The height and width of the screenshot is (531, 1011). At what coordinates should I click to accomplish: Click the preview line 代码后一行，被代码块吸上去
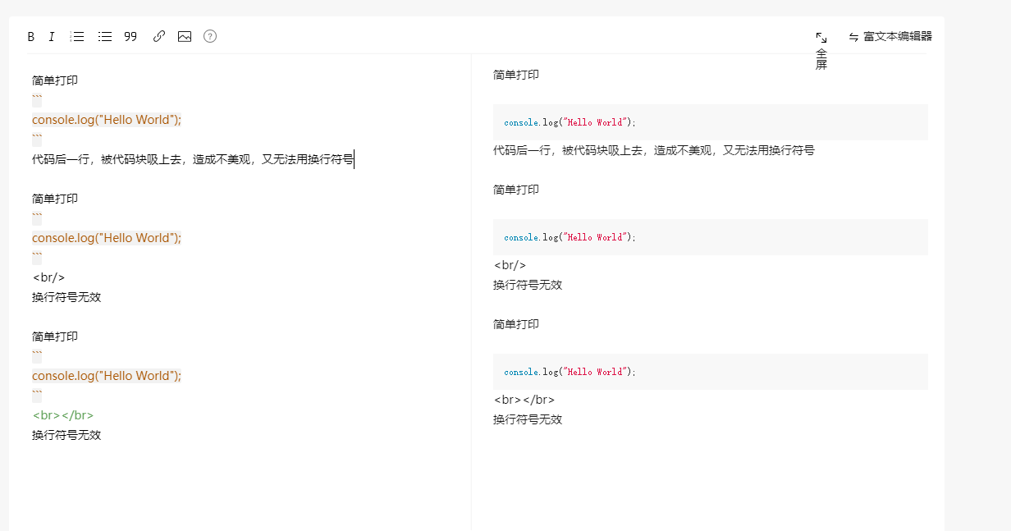(x=654, y=150)
